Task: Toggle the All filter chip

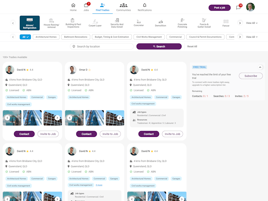Action: (x=25, y=37)
